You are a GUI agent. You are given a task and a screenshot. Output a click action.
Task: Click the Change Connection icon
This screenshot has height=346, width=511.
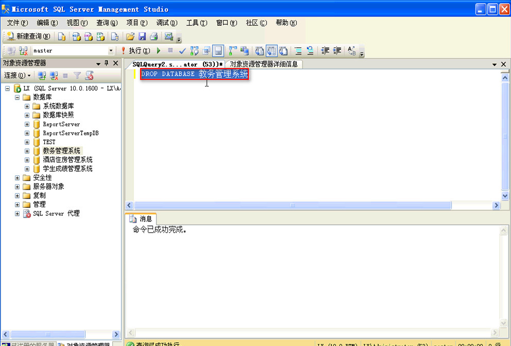click(23, 51)
